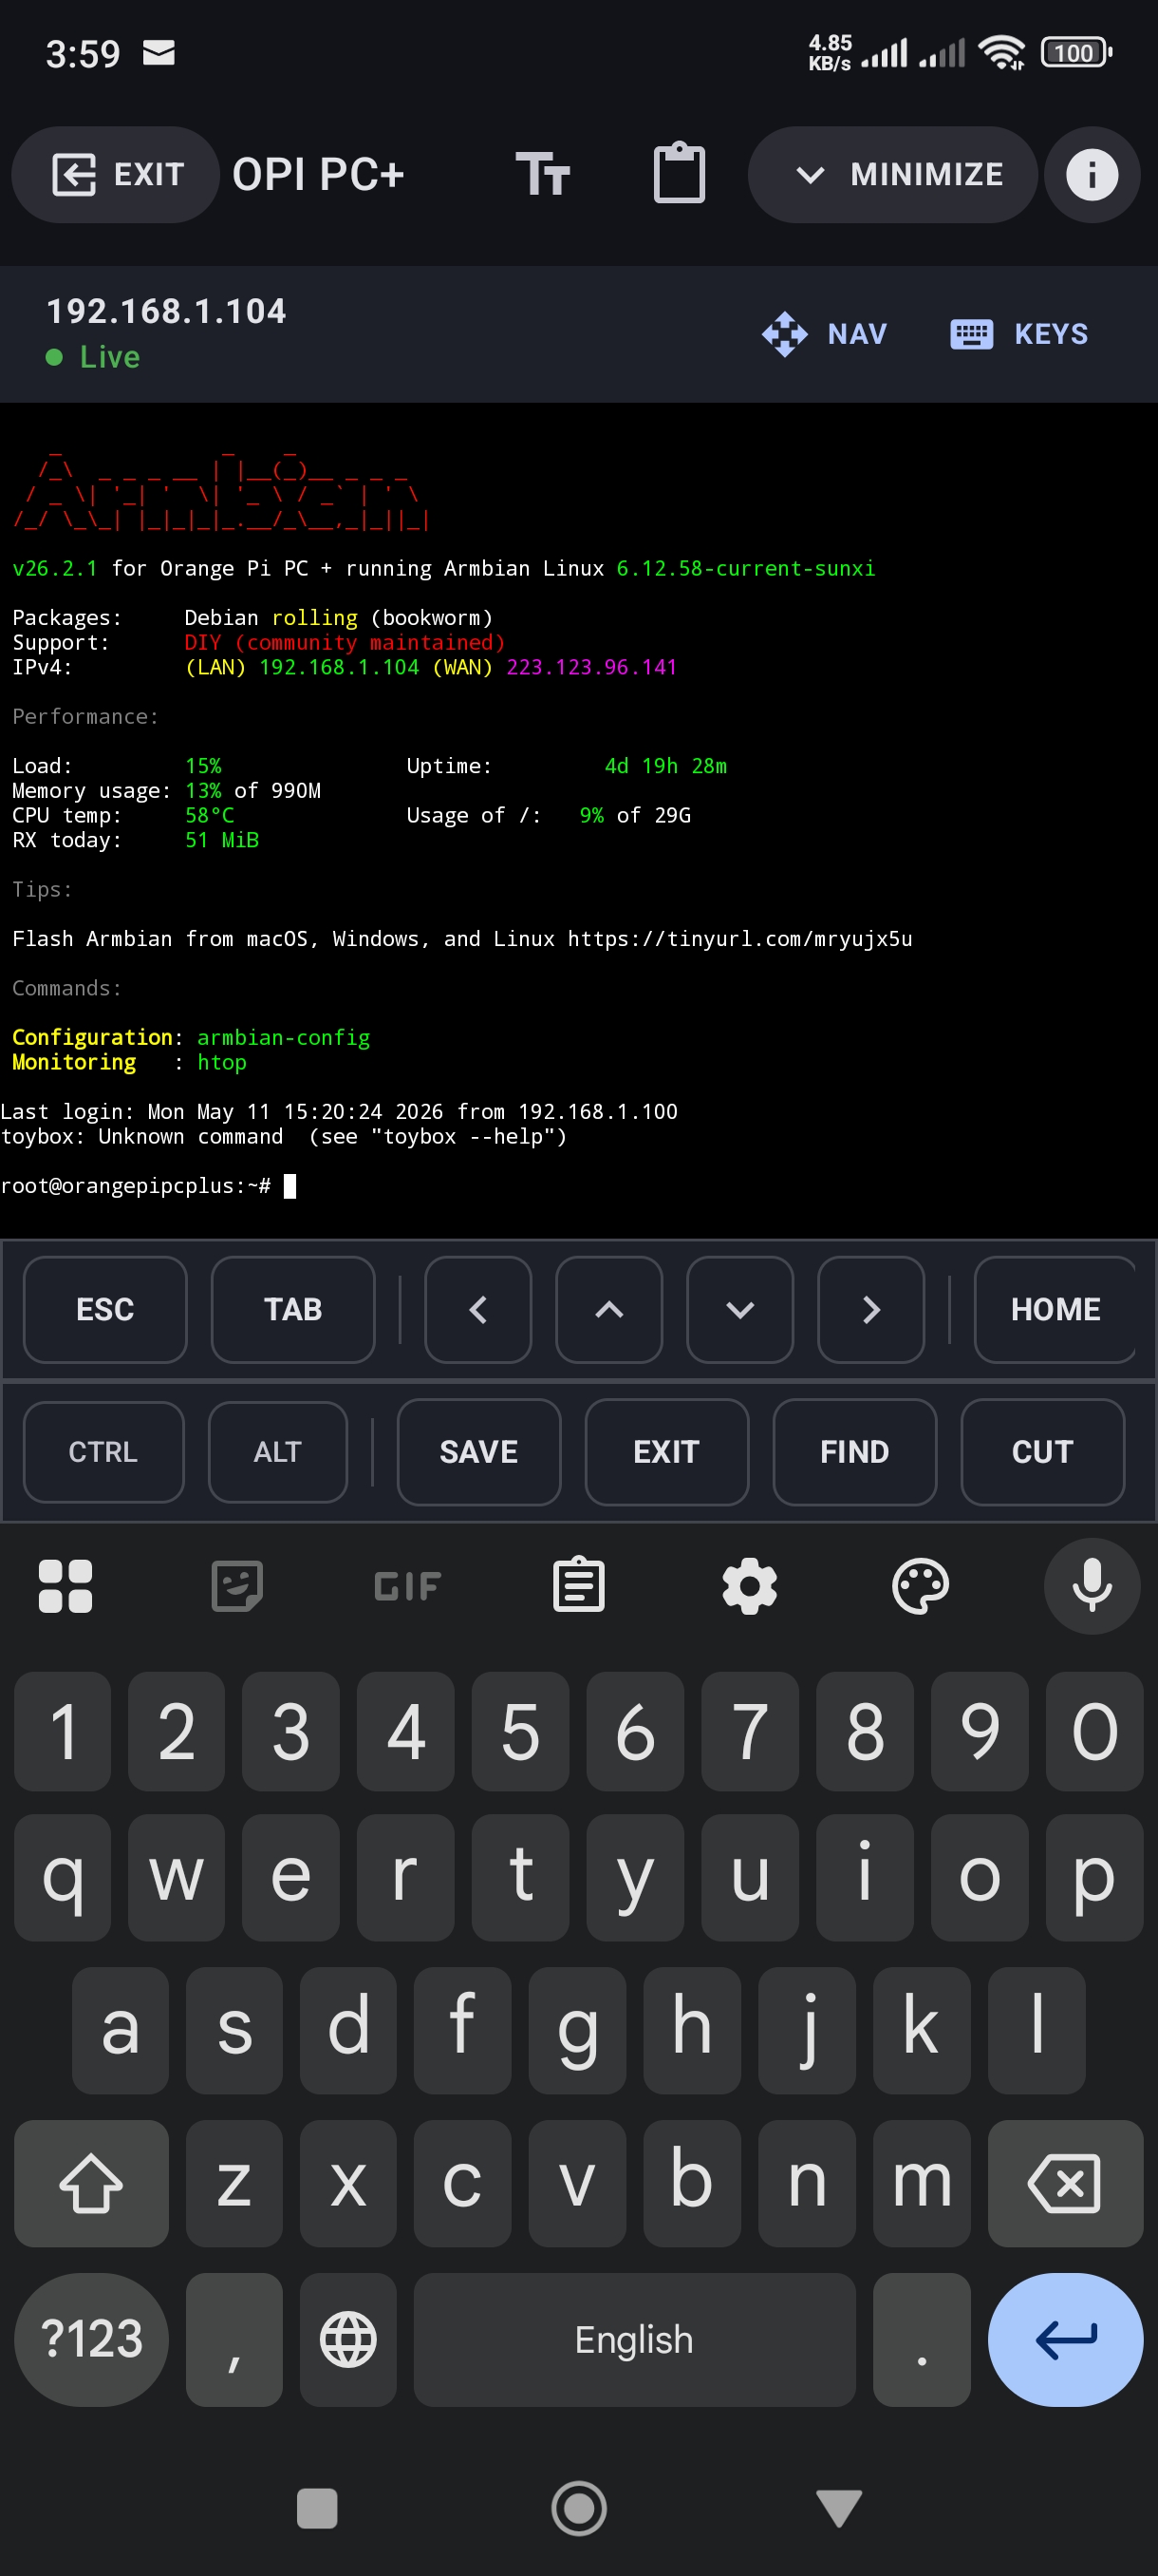Toggle the NAV keys panel
This screenshot has height=2576, width=1158.
[x=825, y=334]
